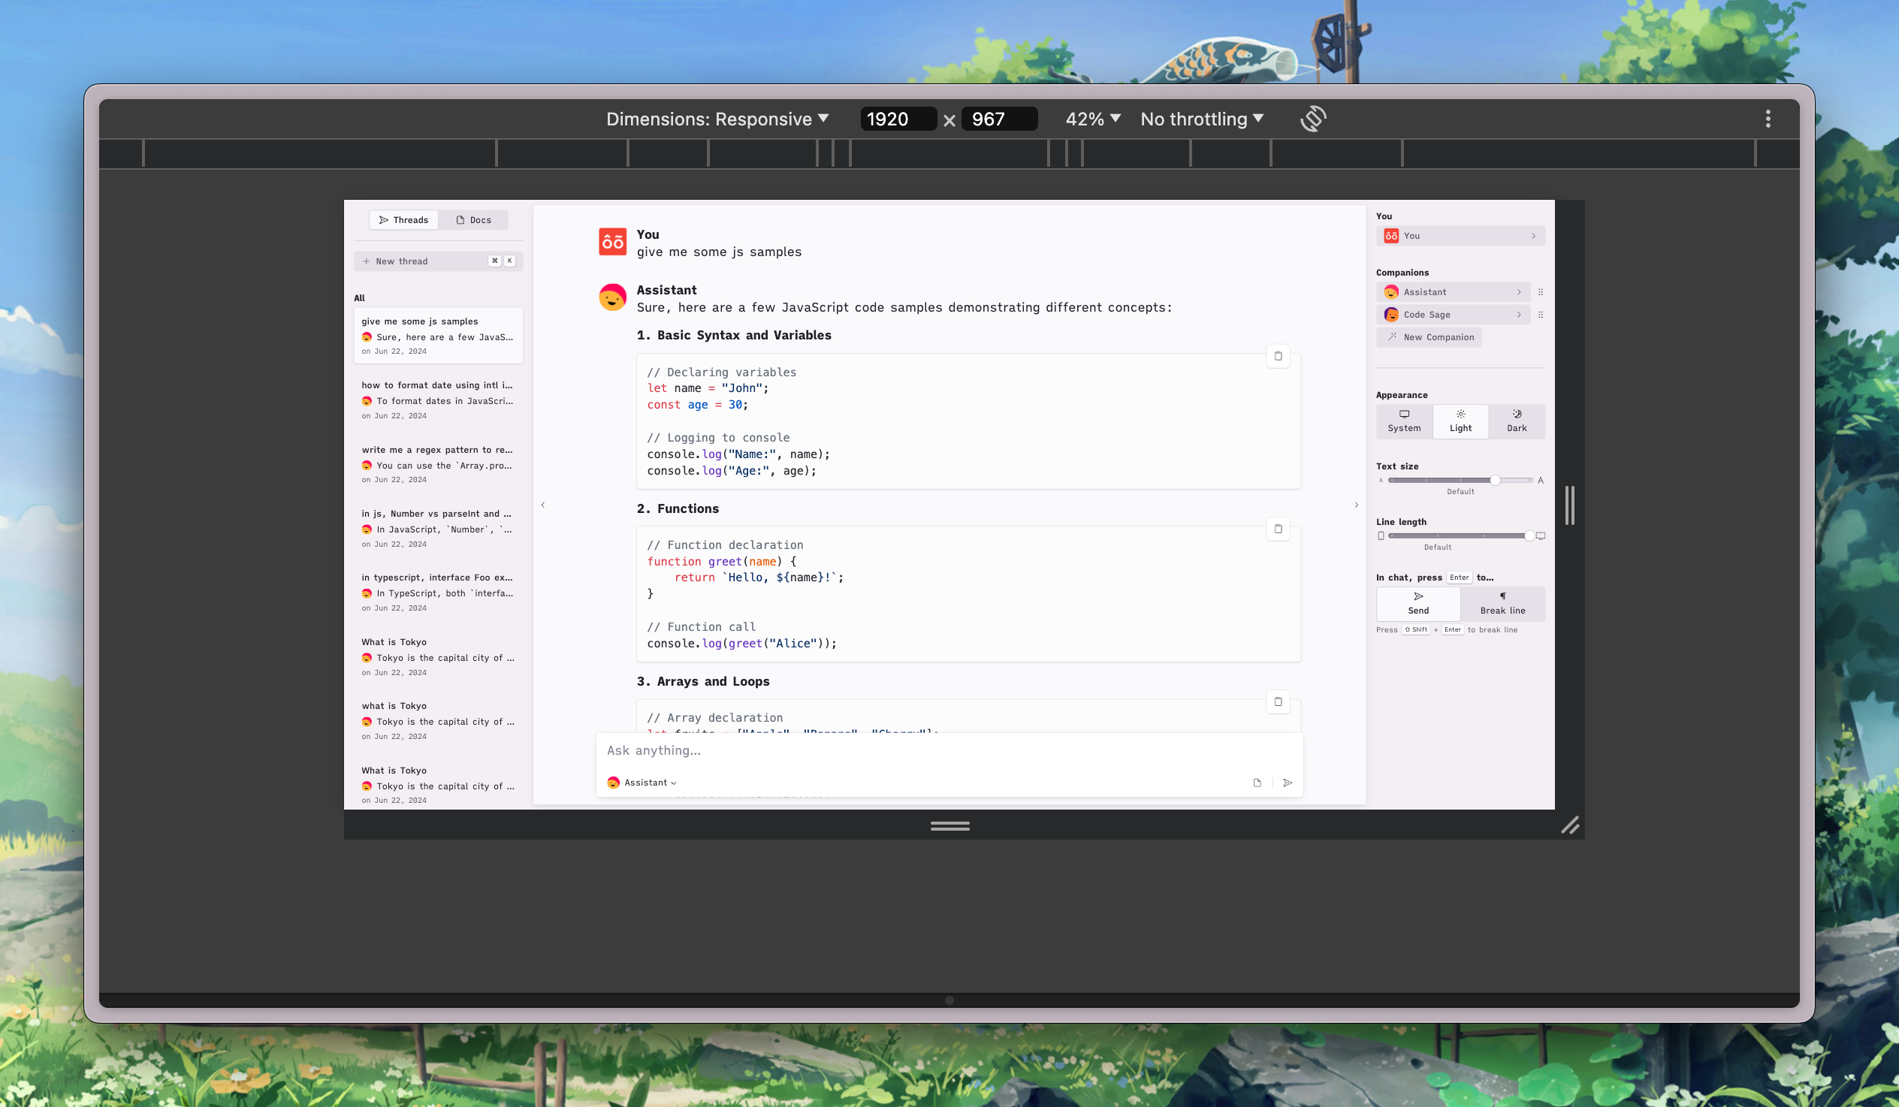
Task: Click the rotate device icon in DevTools toolbar
Action: coord(1313,119)
